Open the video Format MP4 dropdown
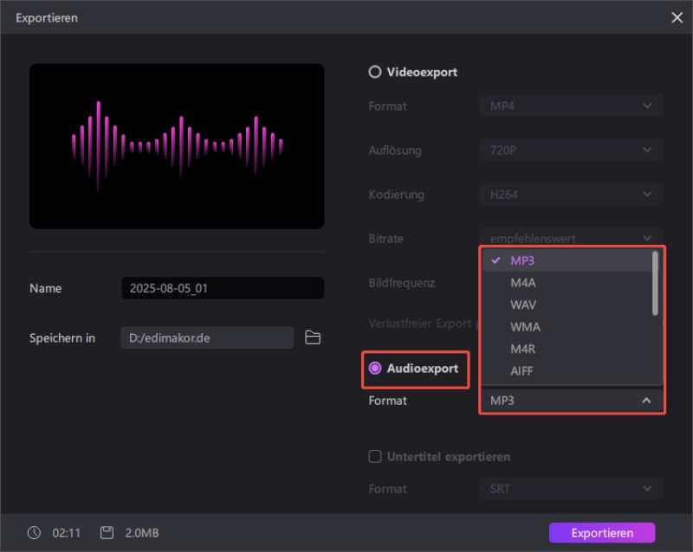 571,106
